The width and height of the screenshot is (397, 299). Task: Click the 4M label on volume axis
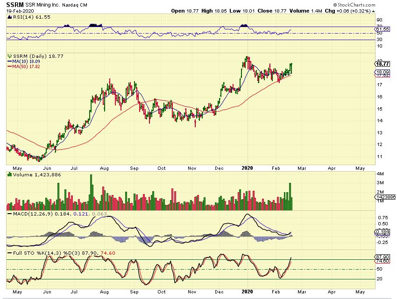[x=380, y=174]
